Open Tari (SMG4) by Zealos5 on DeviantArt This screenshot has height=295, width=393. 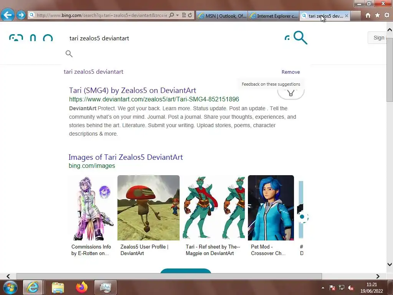132,90
